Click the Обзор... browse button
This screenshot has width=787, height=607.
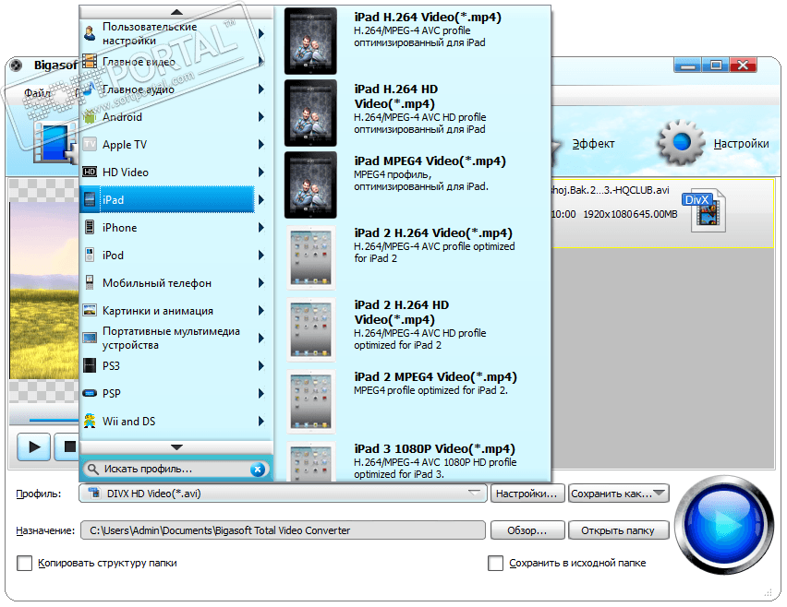527,530
